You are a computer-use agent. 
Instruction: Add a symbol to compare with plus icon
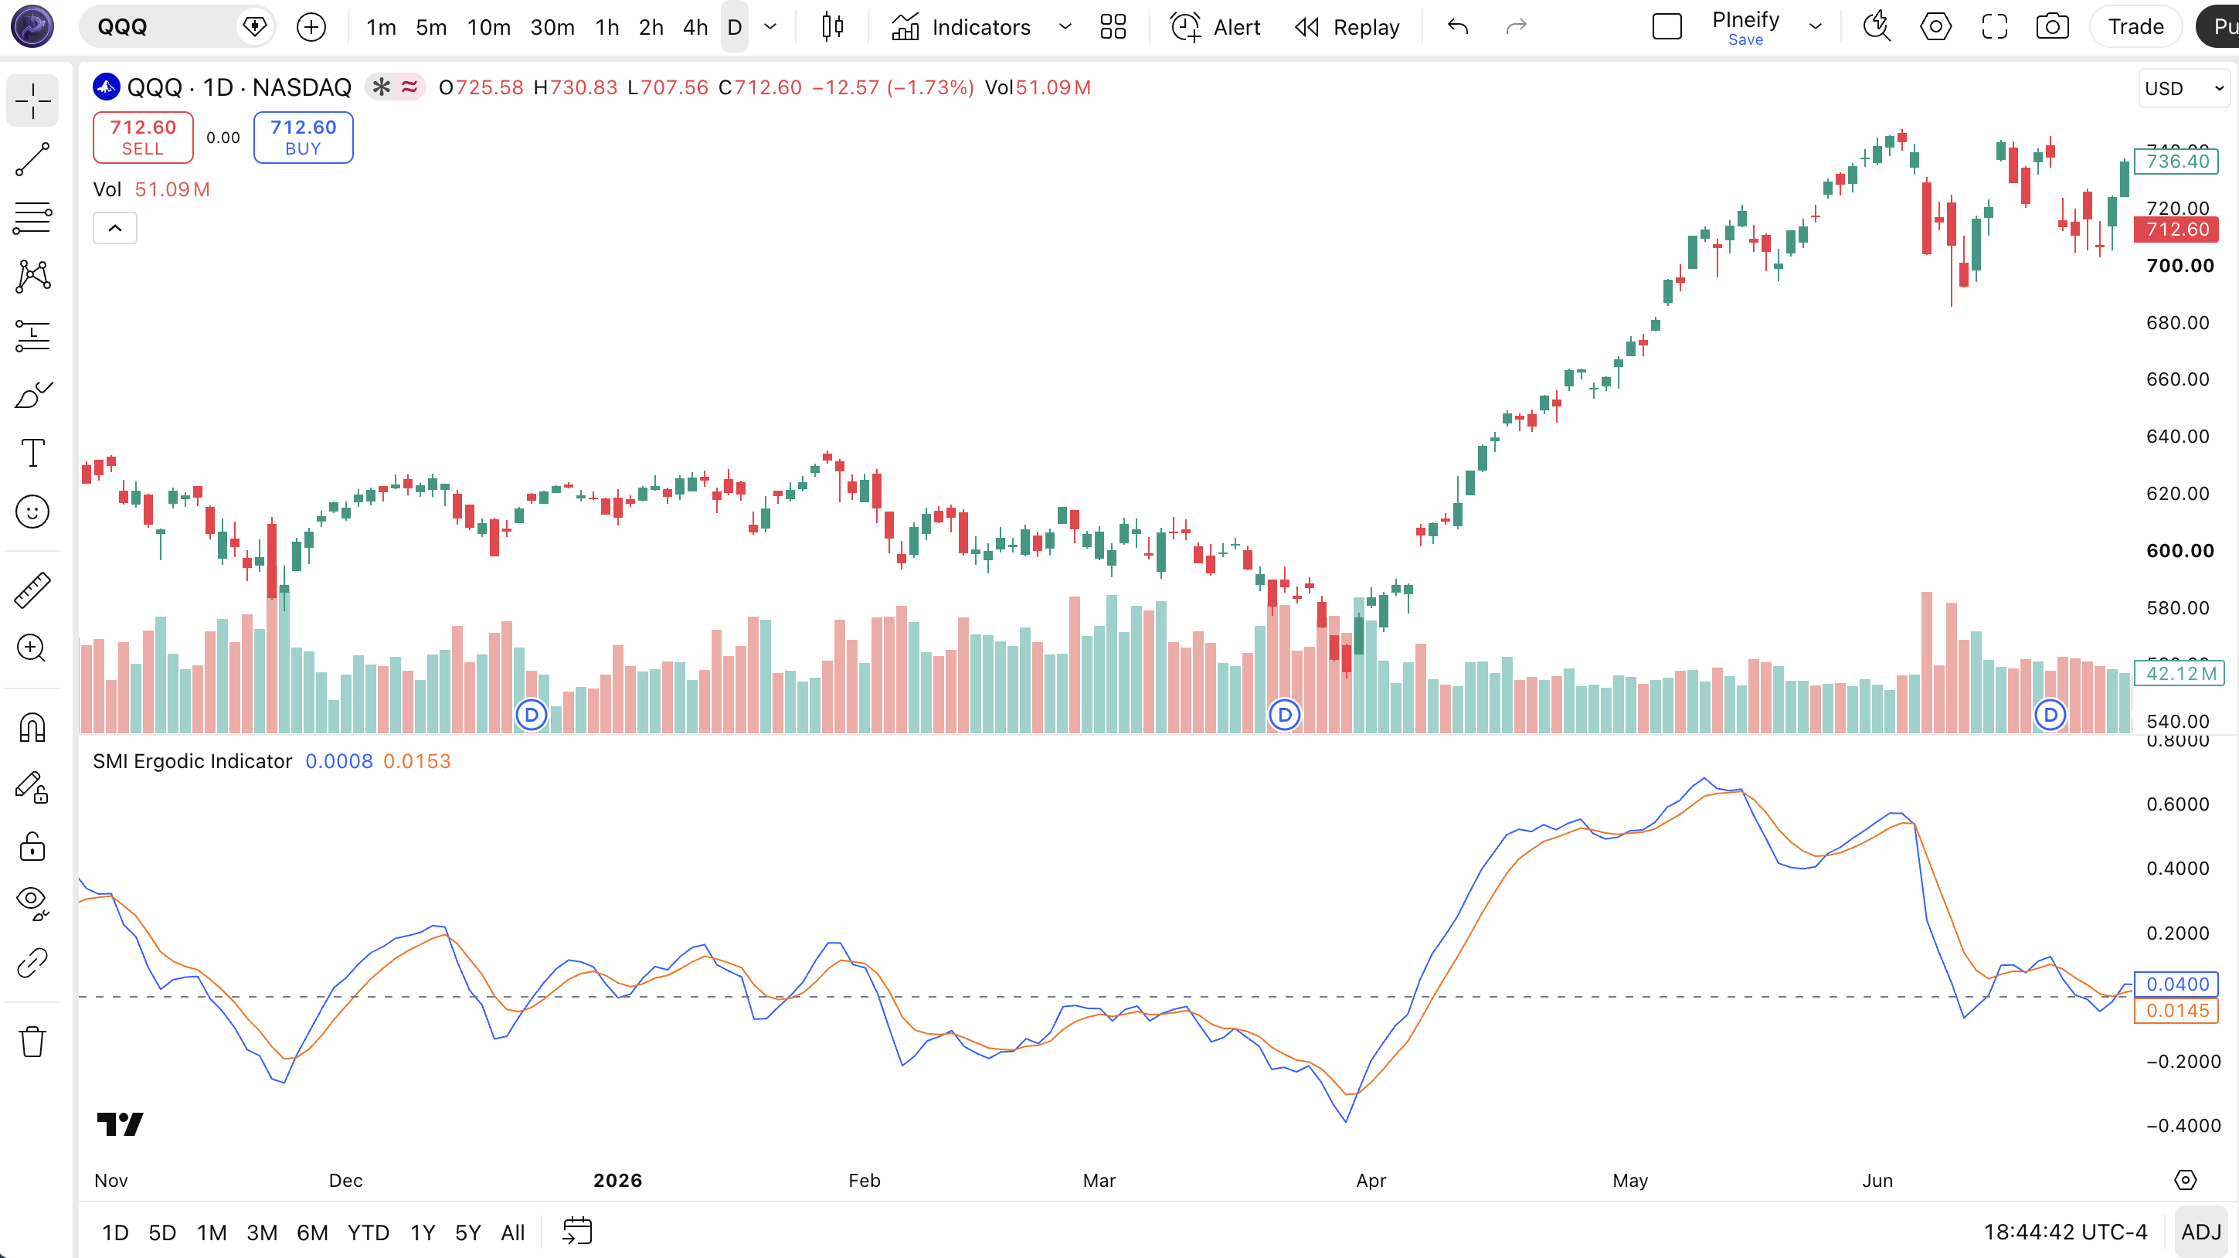tap(311, 27)
